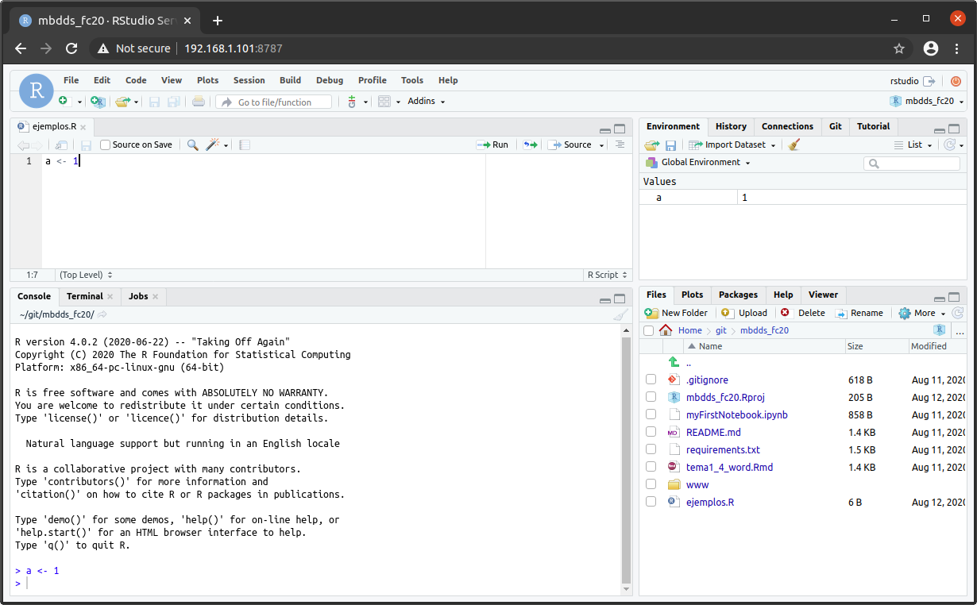977x605 pixels.
Task: Switch to the Git tab
Action: [836, 126]
